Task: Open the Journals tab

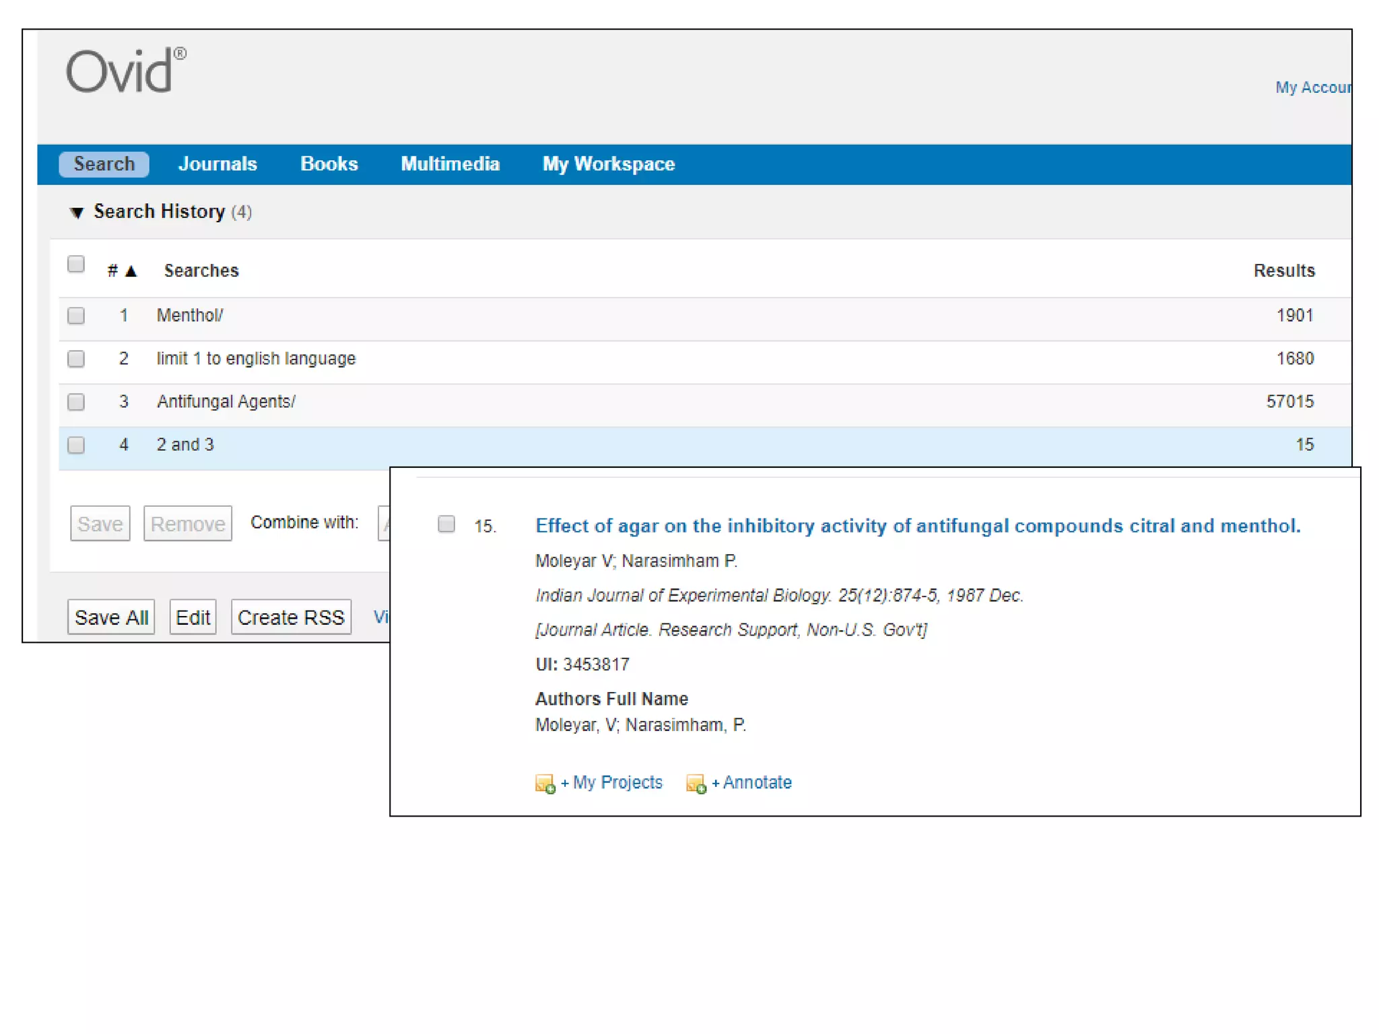Action: pos(217,164)
